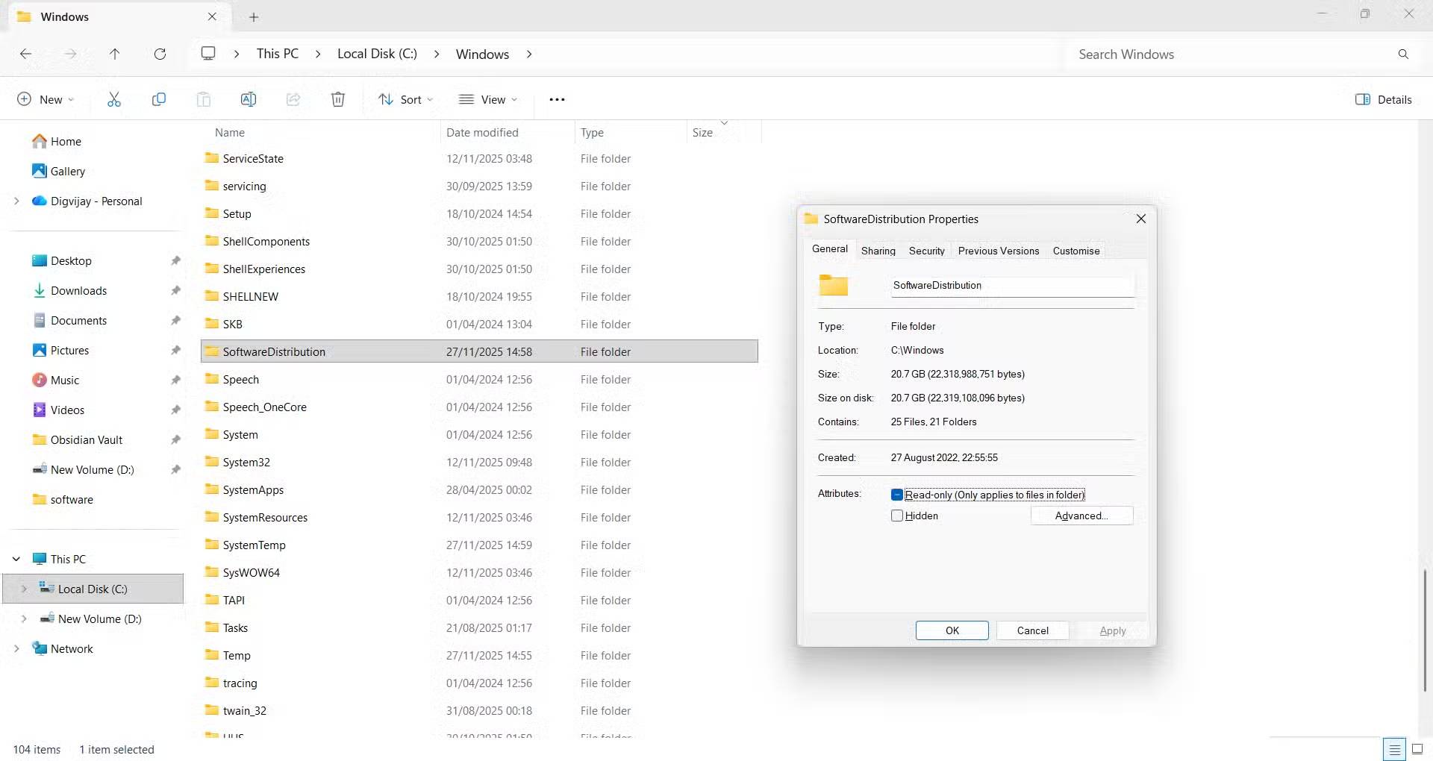Click the Delete trash bin icon
Image resolution: width=1433 pixels, height=761 pixels.
(338, 99)
